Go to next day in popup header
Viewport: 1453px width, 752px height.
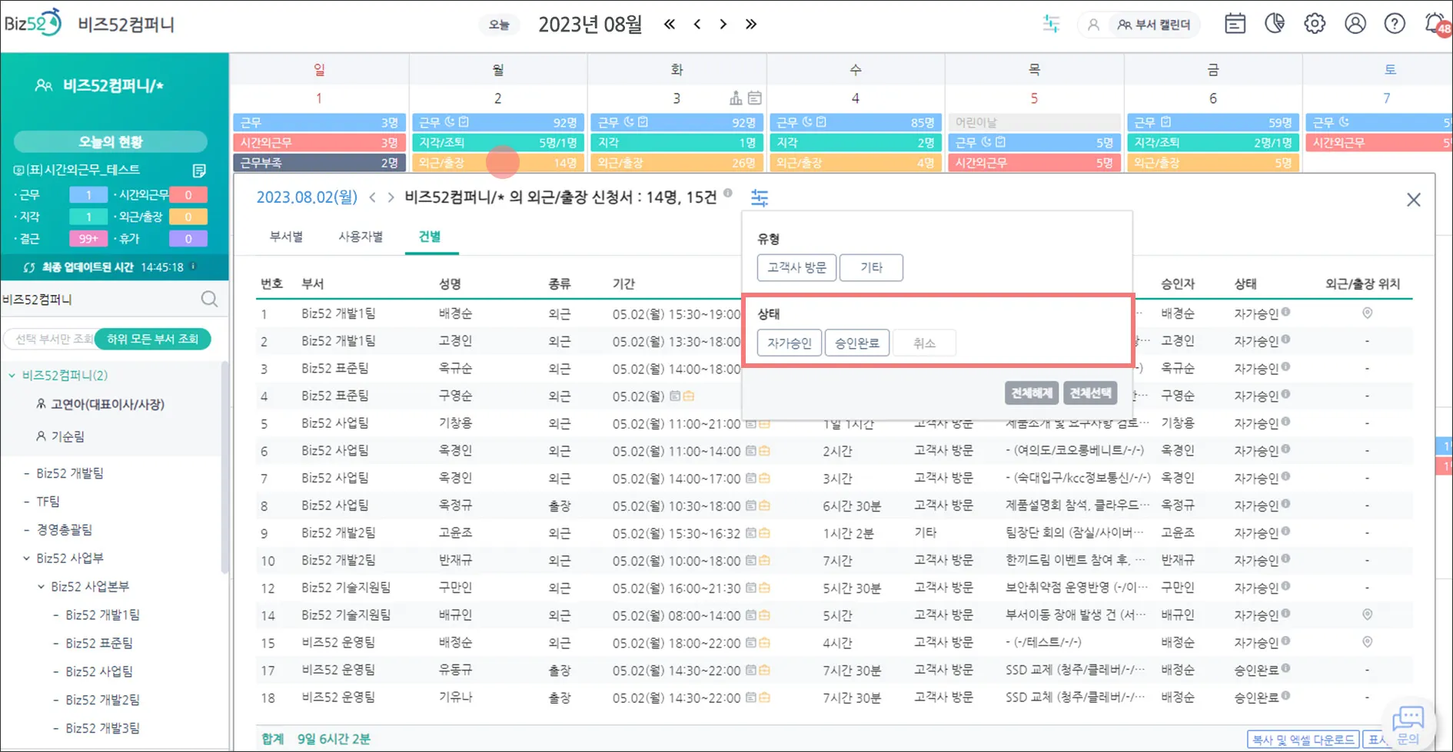(391, 197)
